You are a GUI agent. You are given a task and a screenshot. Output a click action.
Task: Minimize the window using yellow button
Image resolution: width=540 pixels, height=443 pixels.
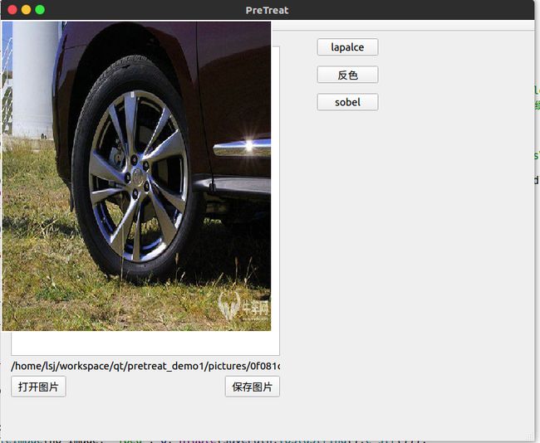coord(26,10)
